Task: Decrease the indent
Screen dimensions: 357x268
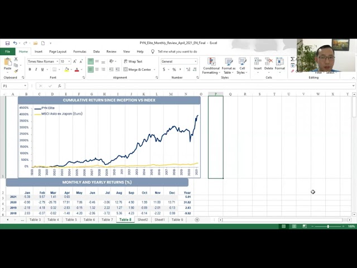Action: coord(111,69)
